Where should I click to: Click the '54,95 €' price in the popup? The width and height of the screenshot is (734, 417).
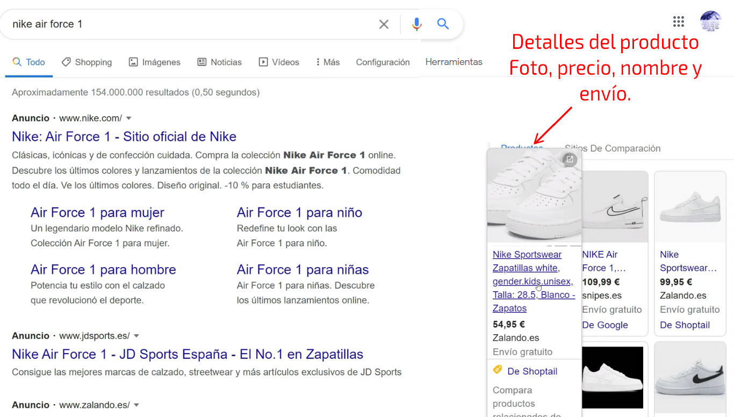[x=508, y=325]
